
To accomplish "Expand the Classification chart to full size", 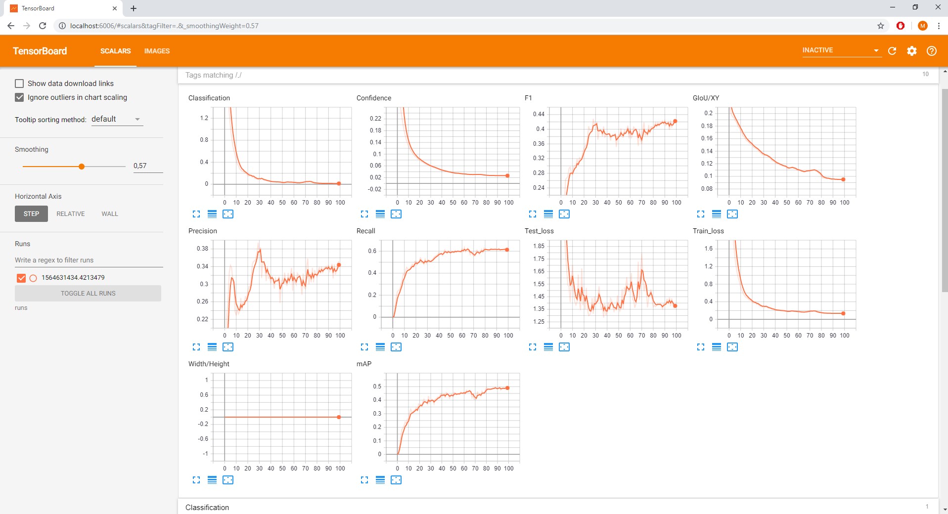I will (x=197, y=214).
